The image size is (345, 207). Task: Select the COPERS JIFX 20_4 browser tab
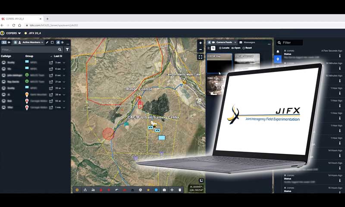click(x=21, y=19)
